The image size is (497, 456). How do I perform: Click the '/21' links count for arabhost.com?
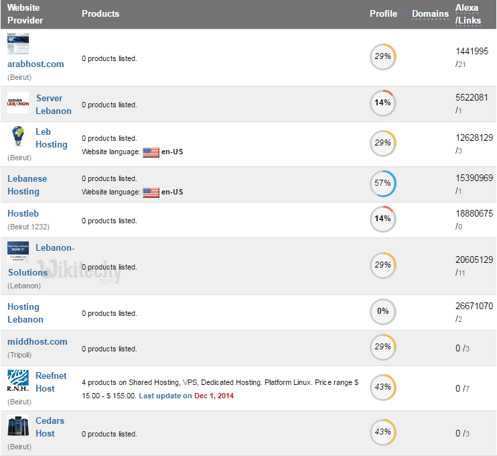point(461,64)
